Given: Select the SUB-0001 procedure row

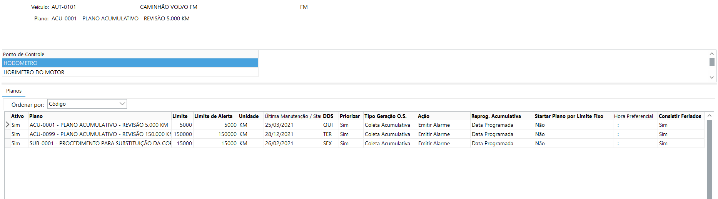Looking at the screenshot, I should [x=354, y=143].
